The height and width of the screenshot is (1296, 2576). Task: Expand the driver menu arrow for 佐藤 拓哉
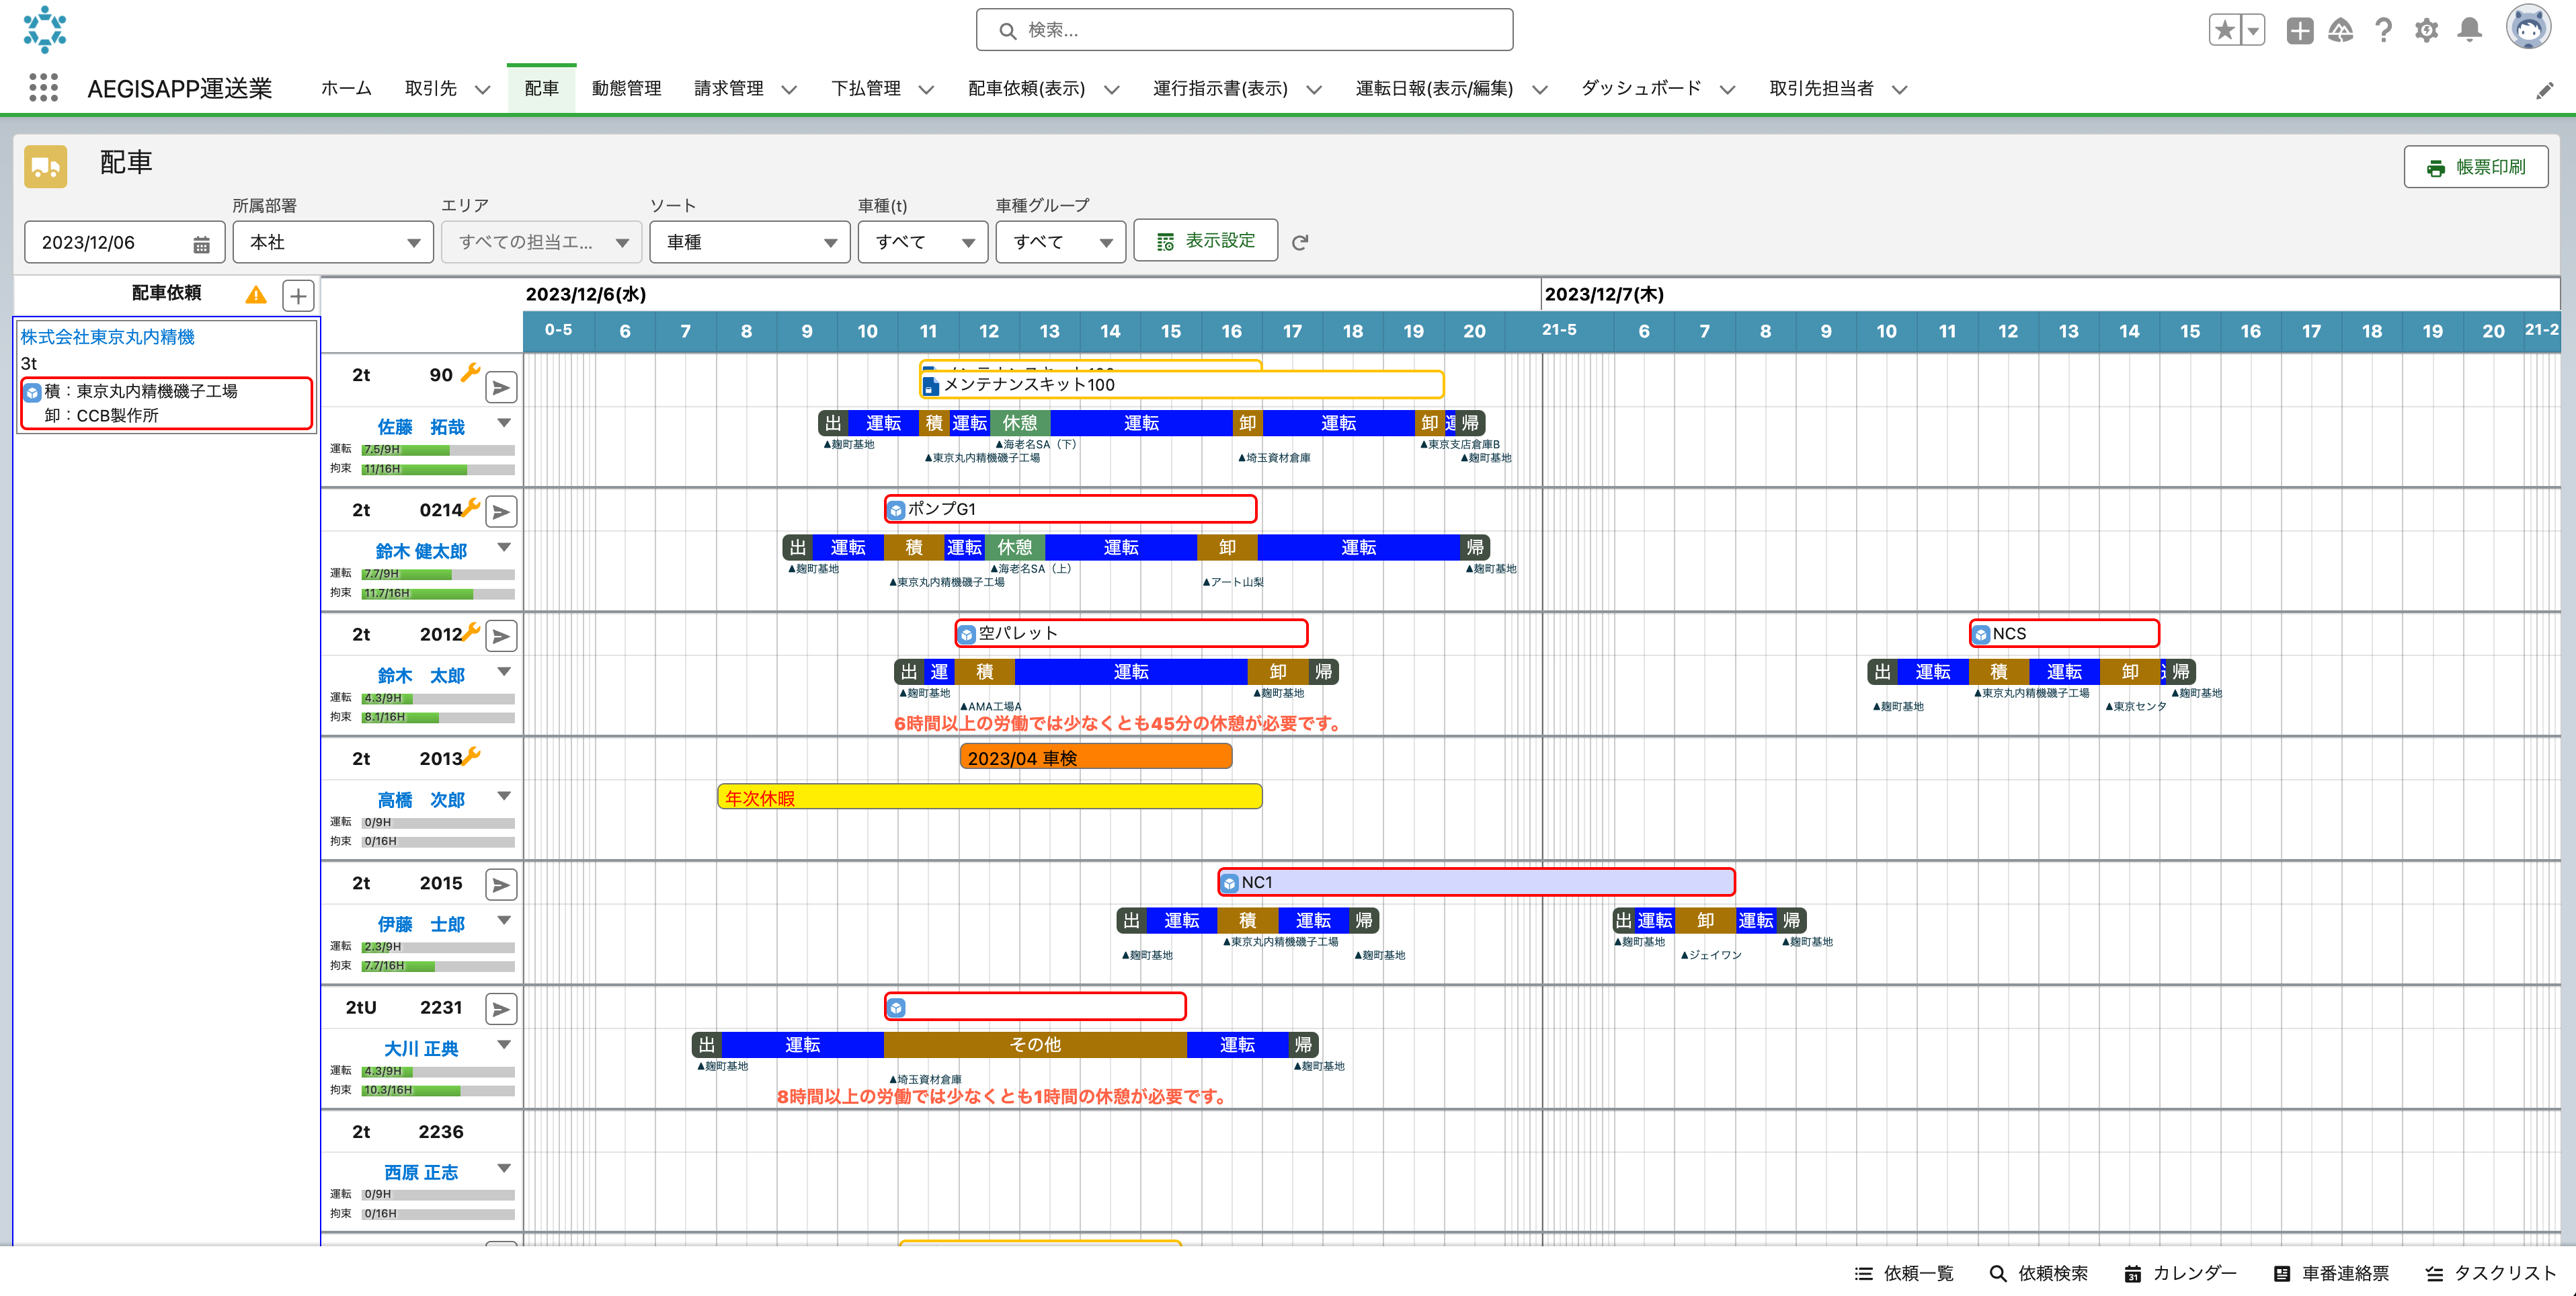point(504,423)
